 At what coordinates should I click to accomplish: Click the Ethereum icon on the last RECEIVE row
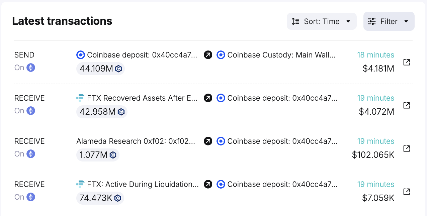31,197
